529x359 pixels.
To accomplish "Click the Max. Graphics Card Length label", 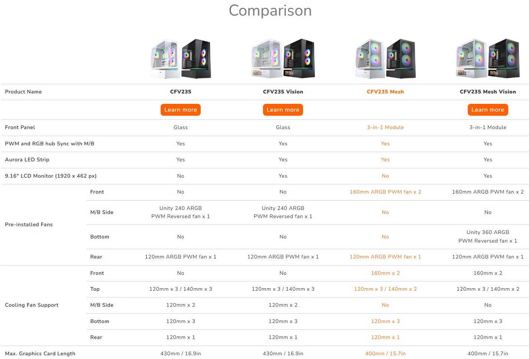I will tap(40, 353).
